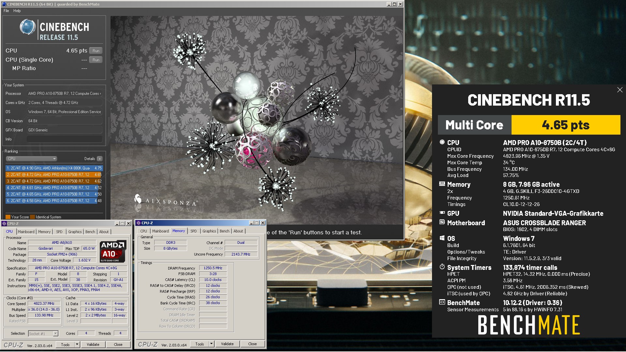Select ranking entry 2 with score 4.65
Image resolution: width=626 pixels, height=352 pixels.
point(54,175)
